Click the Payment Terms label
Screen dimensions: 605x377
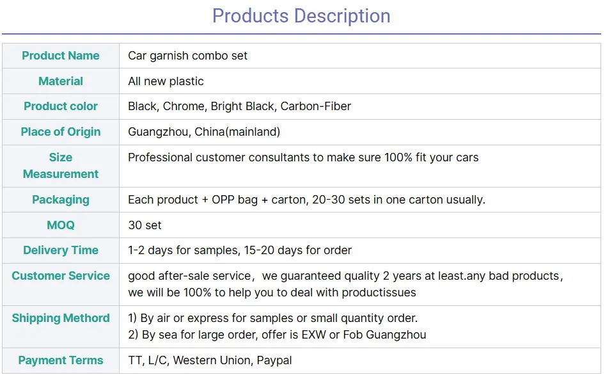pyautogui.click(x=61, y=360)
